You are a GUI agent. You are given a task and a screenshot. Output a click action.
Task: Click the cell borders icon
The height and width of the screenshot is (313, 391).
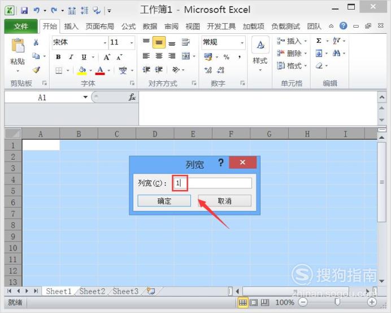(x=59, y=70)
